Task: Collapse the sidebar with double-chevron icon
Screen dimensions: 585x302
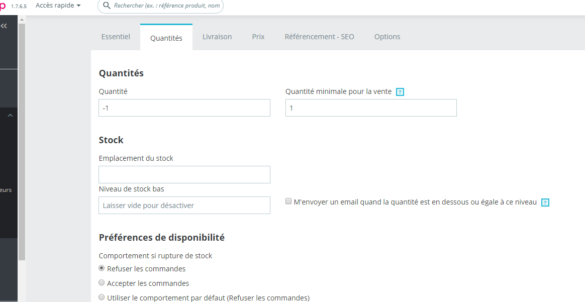Action: 4,26
